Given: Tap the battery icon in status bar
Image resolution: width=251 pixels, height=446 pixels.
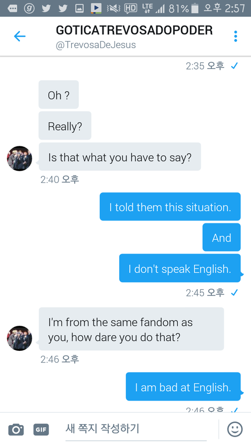Looking at the screenshot, I should (195, 8).
